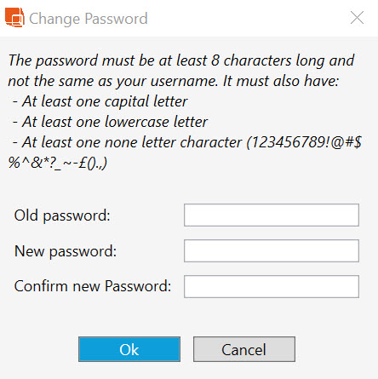Click the "At least one lowercase letter" rule
Screen dimensions: 378x379
pyautogui.click(x=110, y=122)
